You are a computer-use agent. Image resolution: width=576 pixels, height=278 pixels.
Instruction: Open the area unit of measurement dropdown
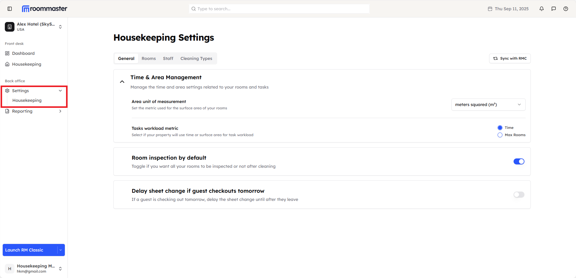click(x=488, y=105)
